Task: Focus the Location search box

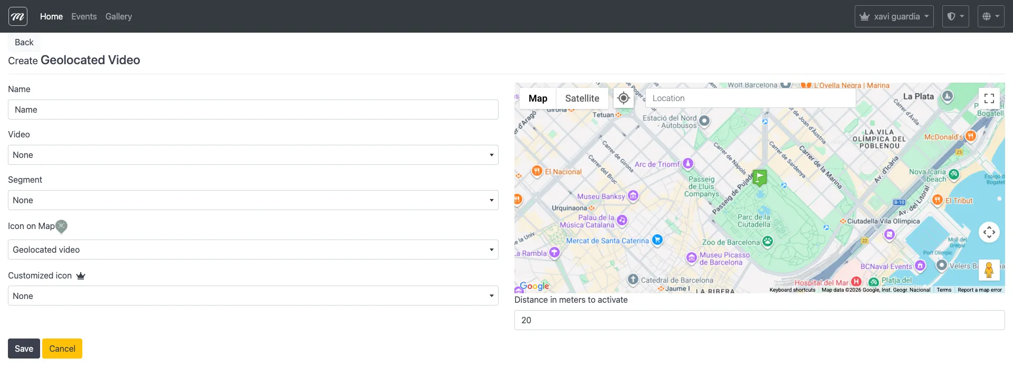Action: pyautogui.click(x=750, y=98)
